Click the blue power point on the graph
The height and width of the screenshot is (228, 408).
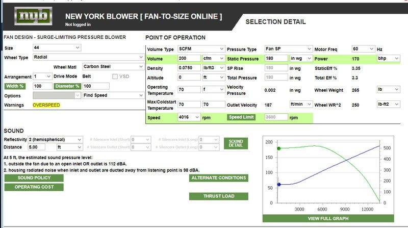click(x=279, y=184)
